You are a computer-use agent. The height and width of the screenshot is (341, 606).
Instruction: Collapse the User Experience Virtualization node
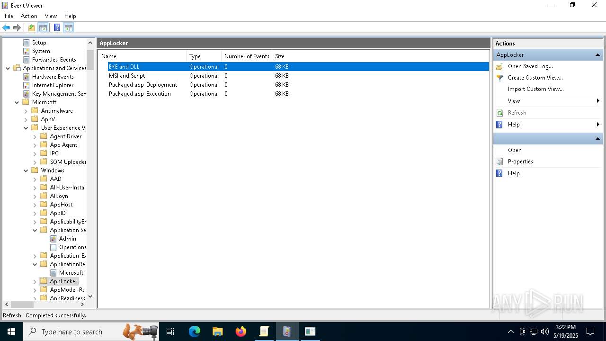click(x=26, y=128)
